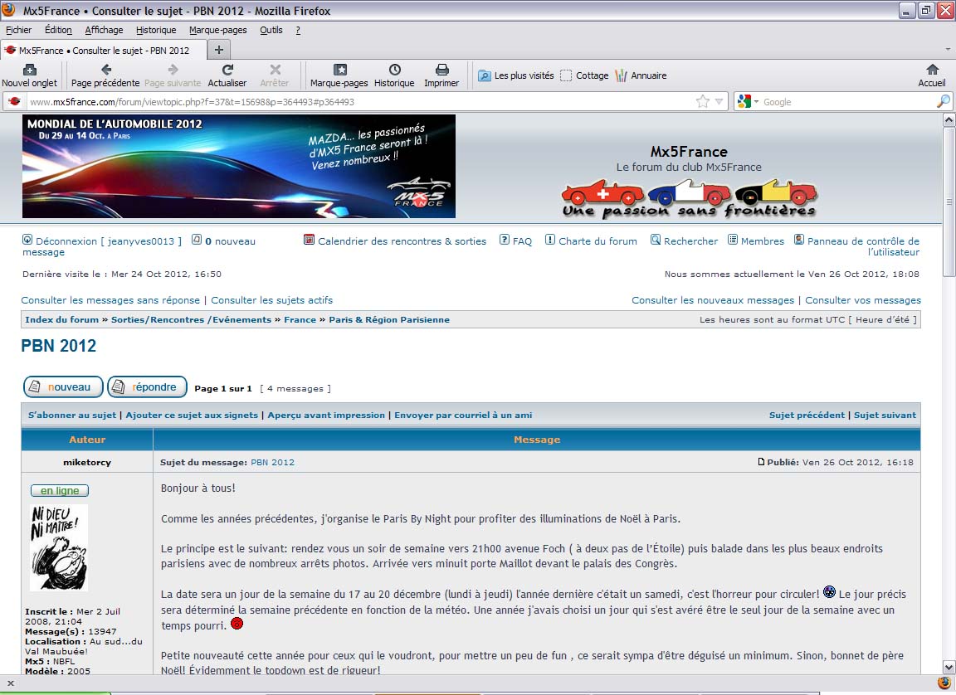Click Consulter les sujets actifs
956x695 pixels.
pyautogui.click(x=272, y=300)
